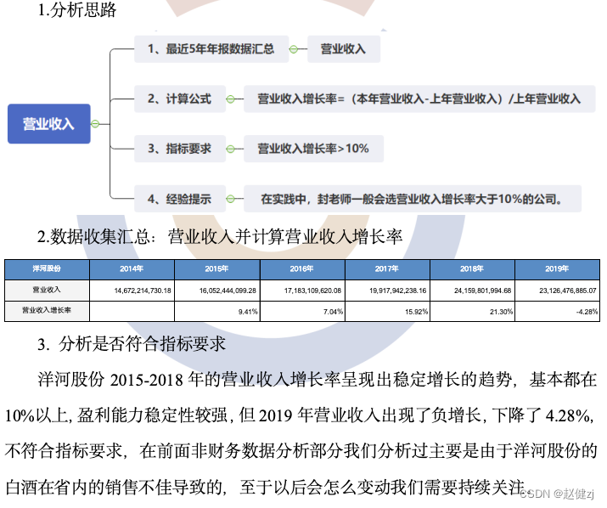Screen dimensions: 607x508
Task: Select the node 1、最近5年年报数据汇总
Action: (x=211, y=48)
